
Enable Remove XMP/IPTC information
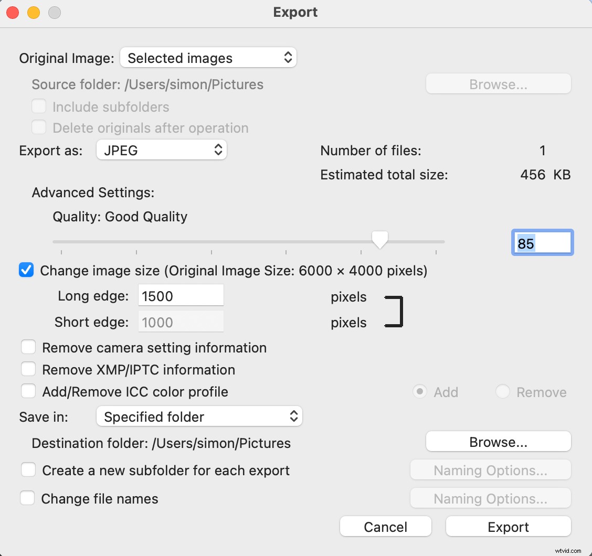pyautogui.click(x=29, y=369)
